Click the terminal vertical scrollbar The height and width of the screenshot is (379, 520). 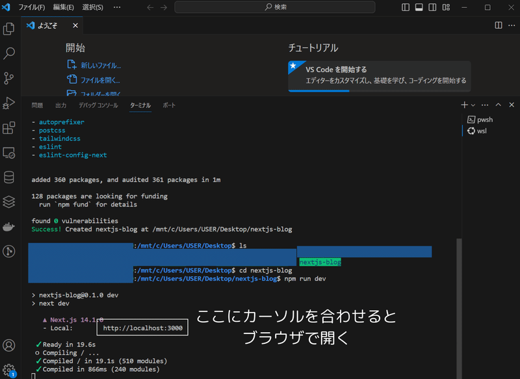click(459, 308)
